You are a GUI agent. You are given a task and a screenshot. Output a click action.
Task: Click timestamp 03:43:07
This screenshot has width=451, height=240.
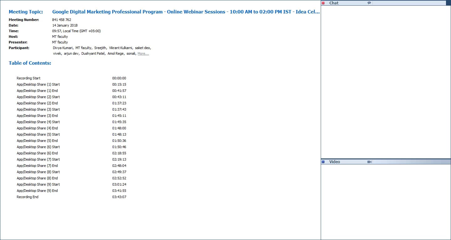point(119,197)
